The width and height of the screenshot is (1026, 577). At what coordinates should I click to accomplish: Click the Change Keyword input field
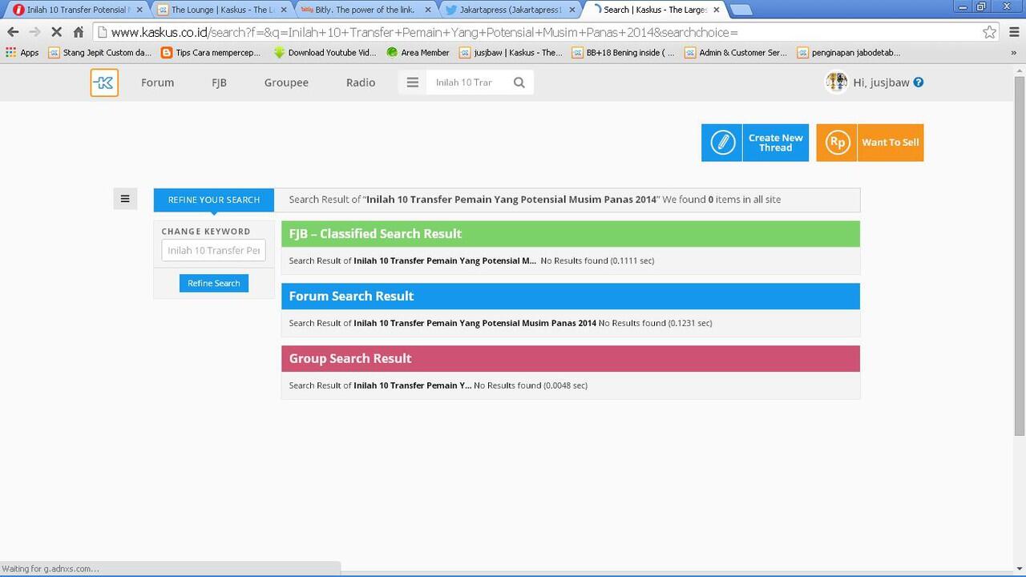coord(213,250)
